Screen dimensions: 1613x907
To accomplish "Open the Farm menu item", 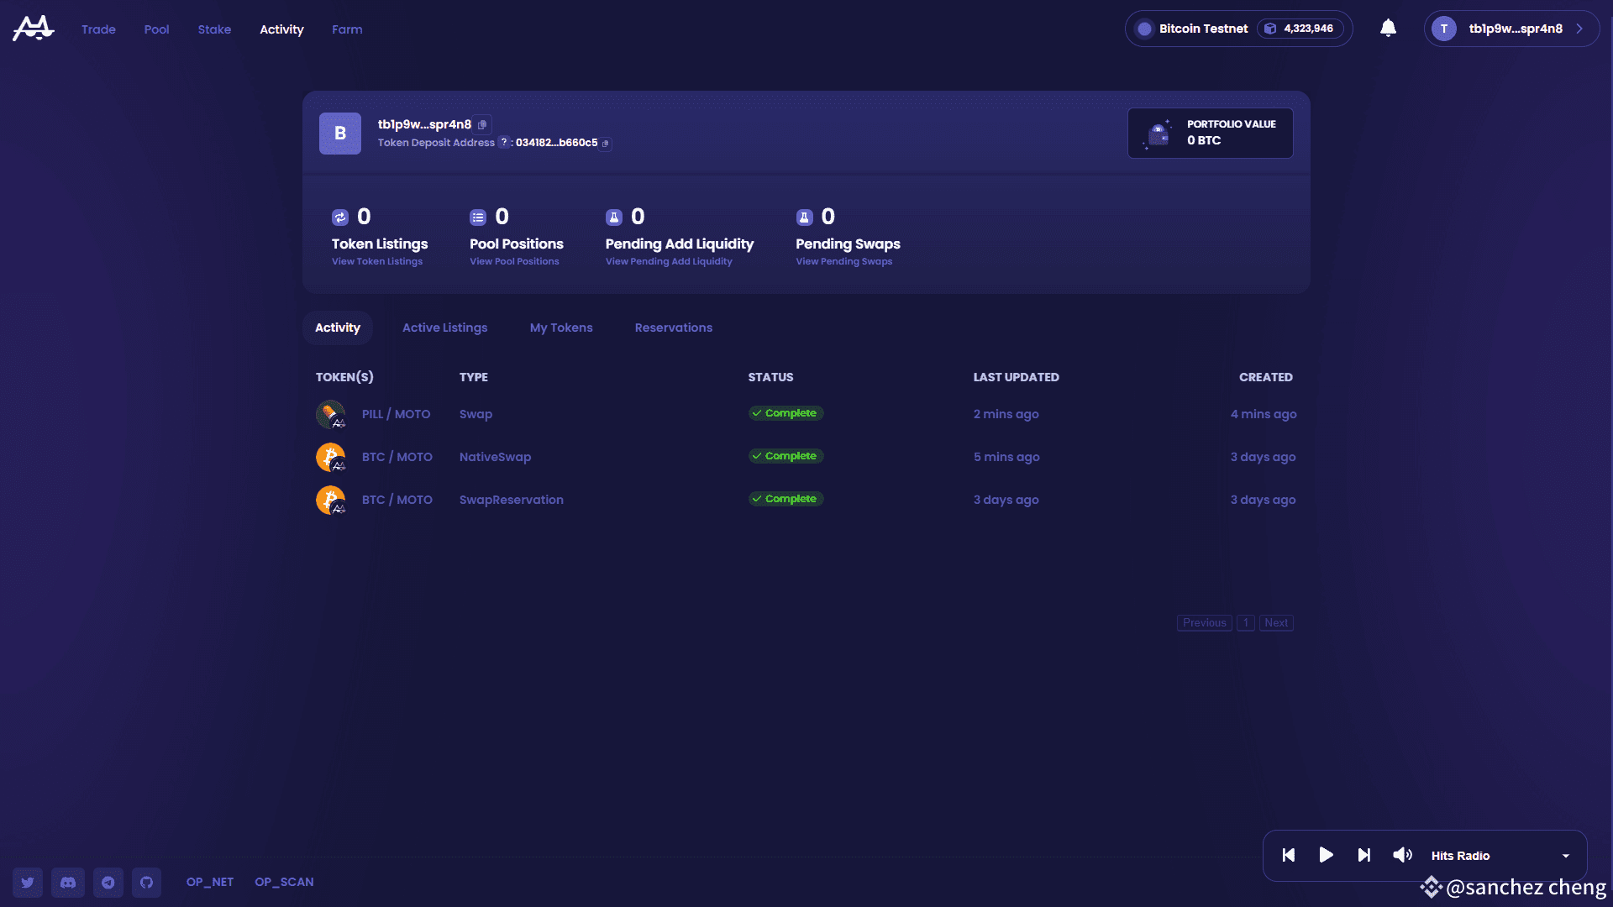I will click(347, 29).
